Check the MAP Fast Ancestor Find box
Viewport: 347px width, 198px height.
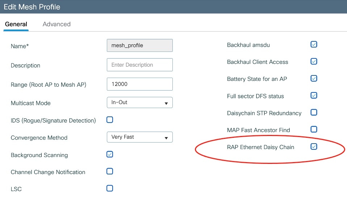click(314, 129)
